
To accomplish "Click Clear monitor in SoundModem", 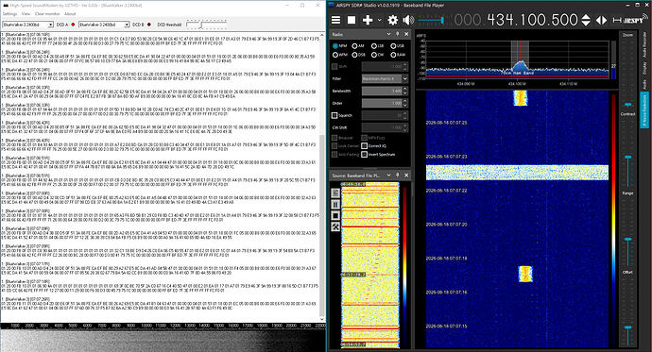I will click(x=47, y=14).
